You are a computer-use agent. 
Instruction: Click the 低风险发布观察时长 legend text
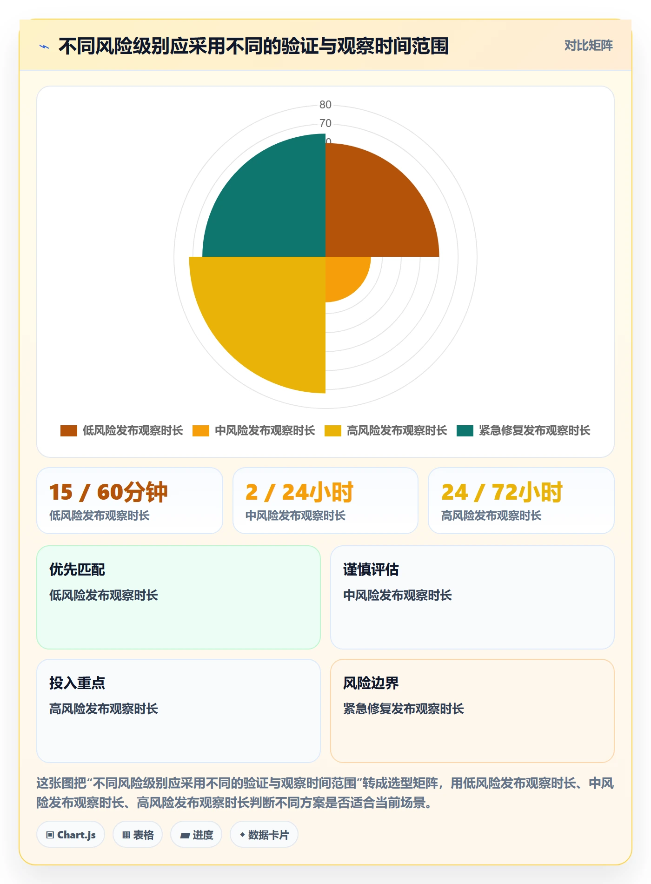[133, 431]
